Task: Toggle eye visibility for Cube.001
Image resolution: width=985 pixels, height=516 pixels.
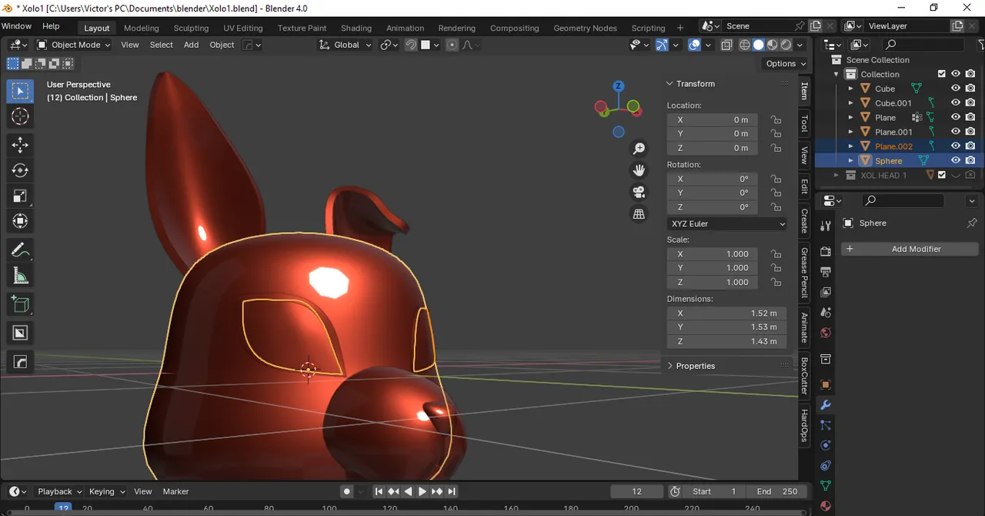Action: (x=956, y=103)
